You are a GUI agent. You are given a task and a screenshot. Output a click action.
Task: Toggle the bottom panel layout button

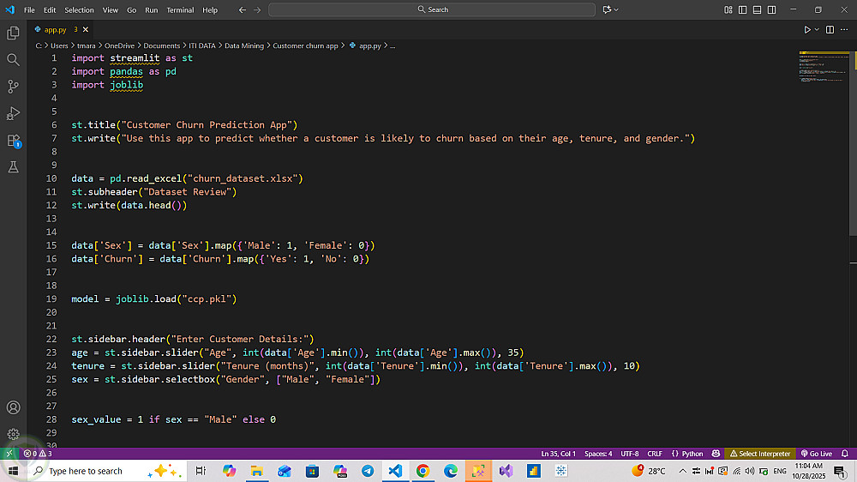click(x=758, y=9)
